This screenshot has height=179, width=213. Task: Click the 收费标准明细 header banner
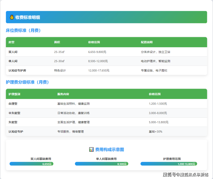[x=106, y=17]
